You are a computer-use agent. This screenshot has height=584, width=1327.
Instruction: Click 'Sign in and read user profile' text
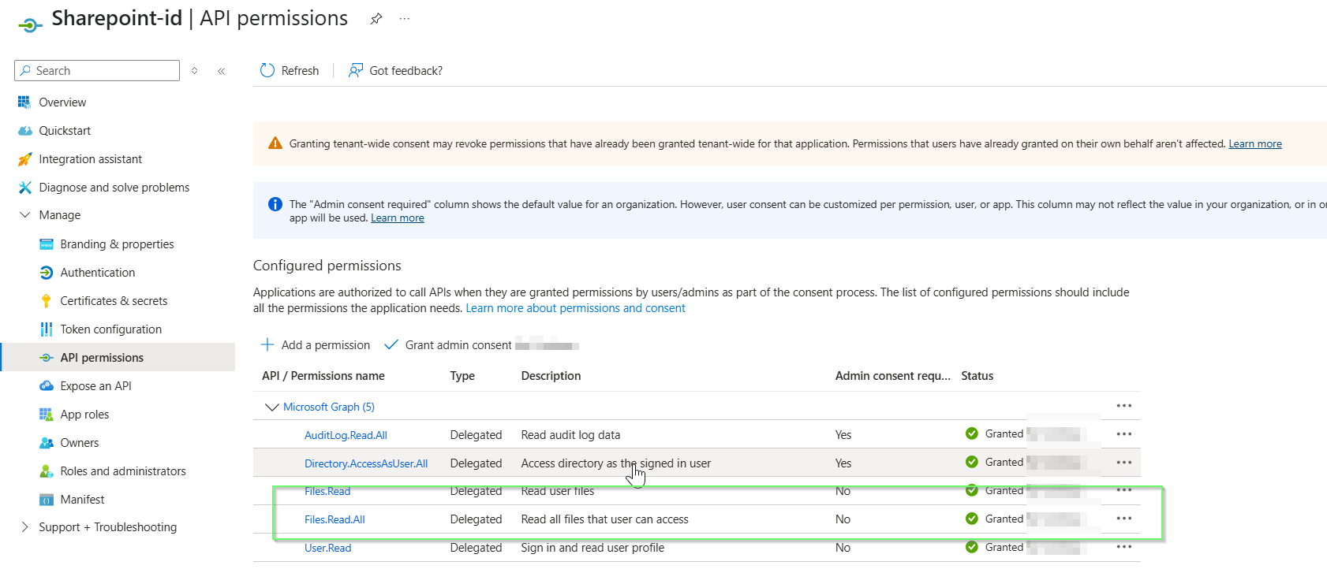tap(592, 548)
